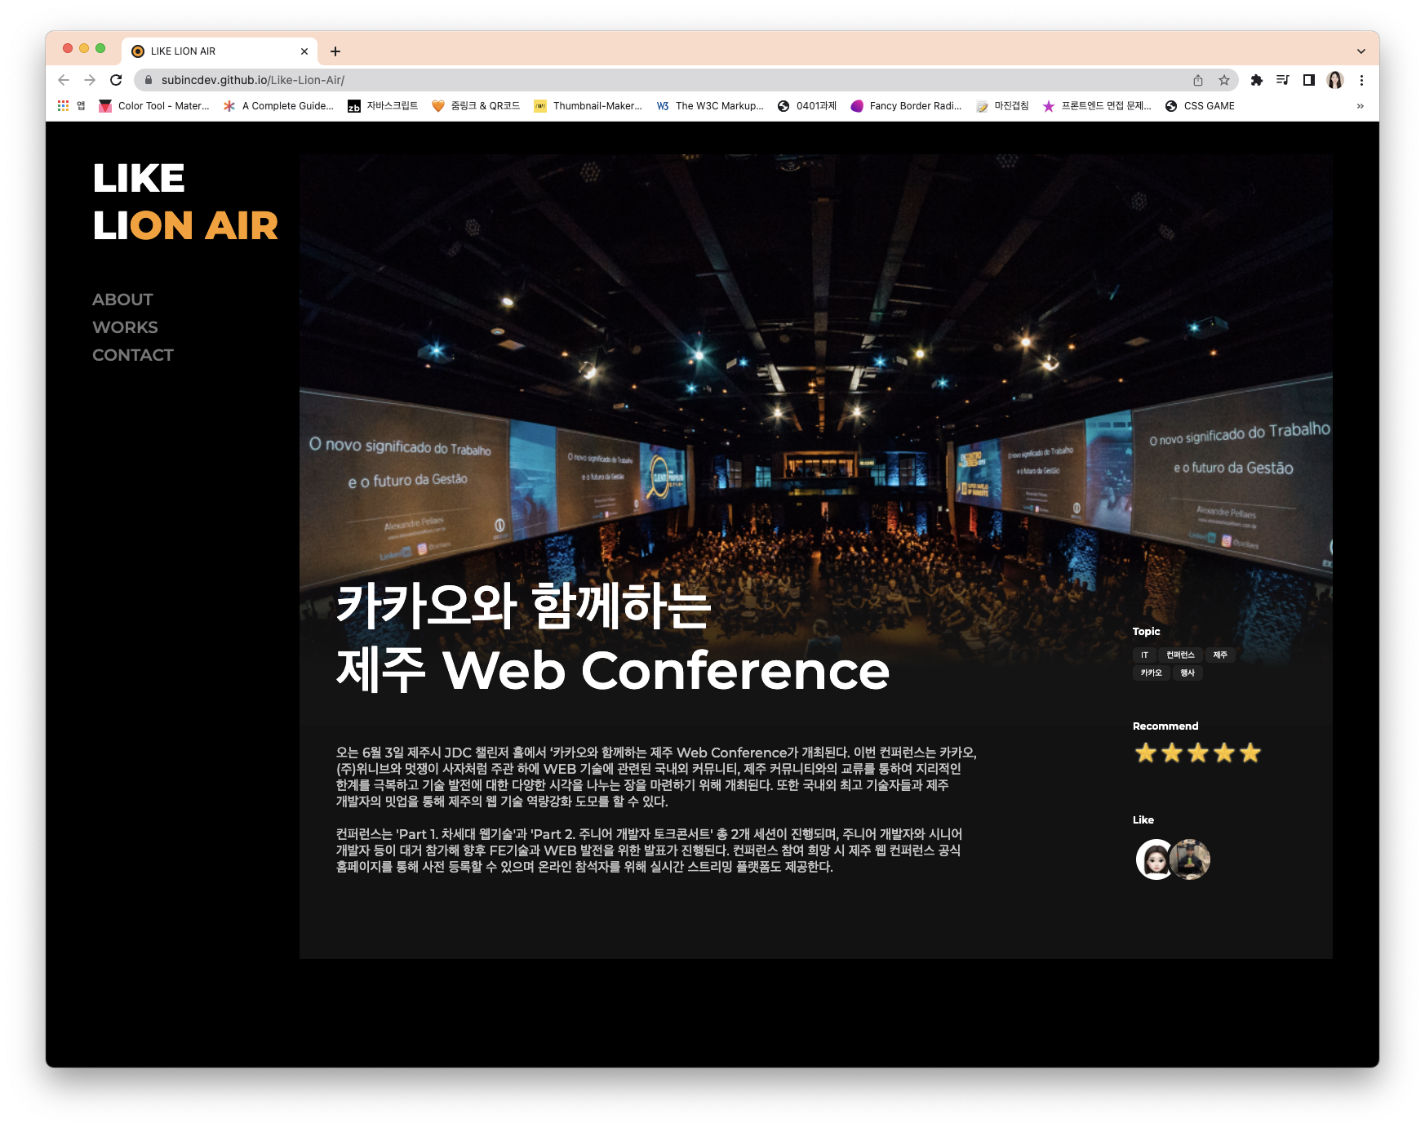
Task: Click the lock icon in address bar
Action: coord(148,80)
